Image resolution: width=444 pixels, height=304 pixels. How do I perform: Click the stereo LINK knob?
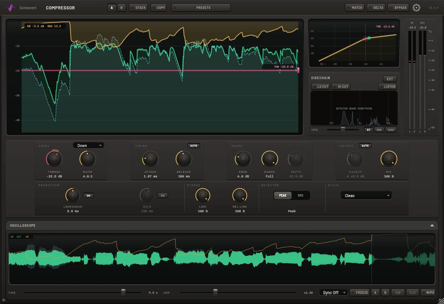coord(203,195)
